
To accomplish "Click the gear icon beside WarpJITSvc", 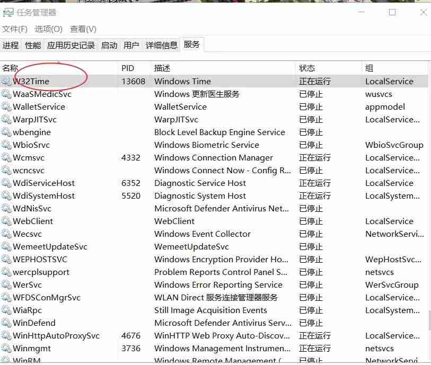I will click(6, 119).
